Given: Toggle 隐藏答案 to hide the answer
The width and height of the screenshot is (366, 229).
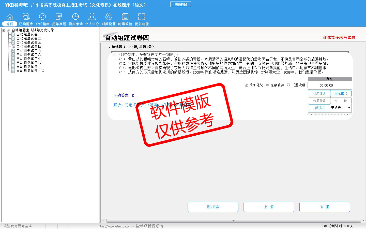Looking at the screenshot, I should pos(275,85).
